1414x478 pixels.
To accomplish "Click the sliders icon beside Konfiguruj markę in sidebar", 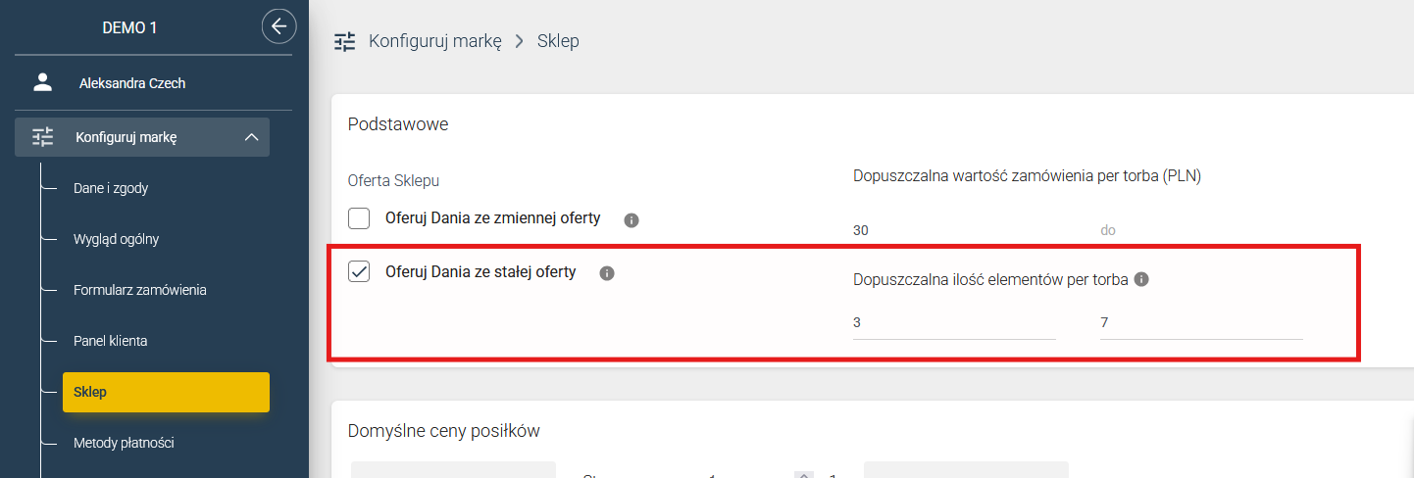I will pos(43,137).
